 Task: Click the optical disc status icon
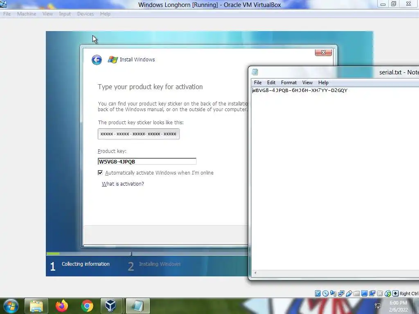click(x=325, y=294)
